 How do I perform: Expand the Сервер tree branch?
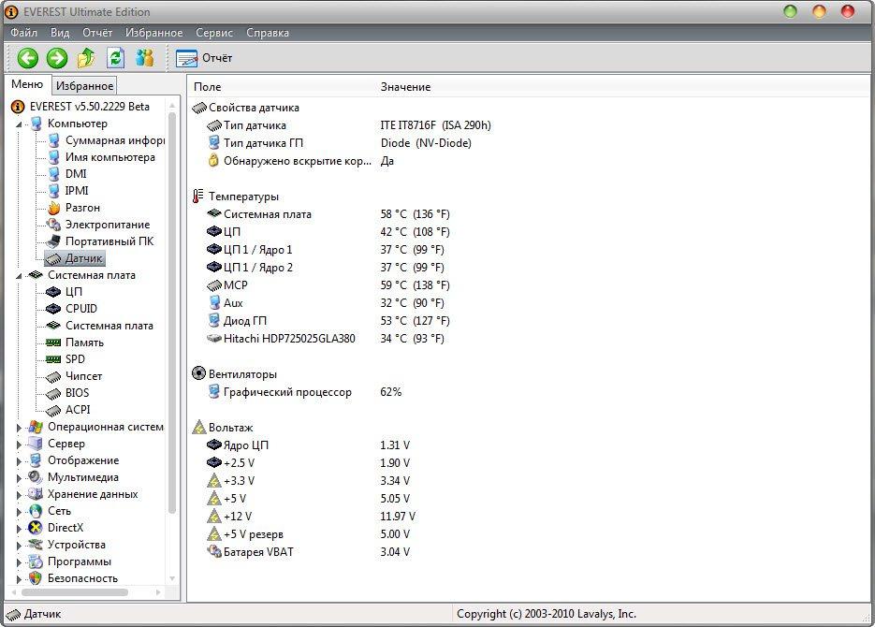pyautogui.click(x=19, y=444)
